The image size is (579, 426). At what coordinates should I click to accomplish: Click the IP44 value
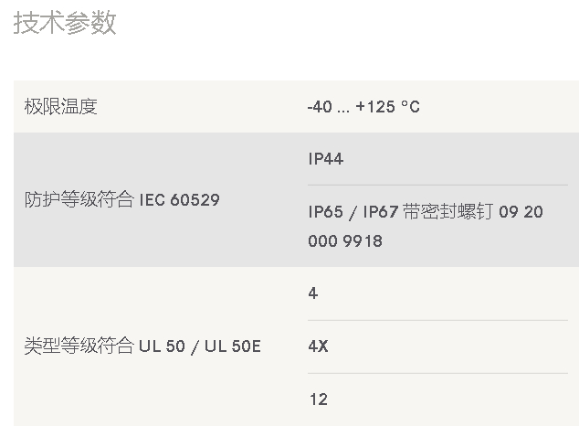click(326, 159)
